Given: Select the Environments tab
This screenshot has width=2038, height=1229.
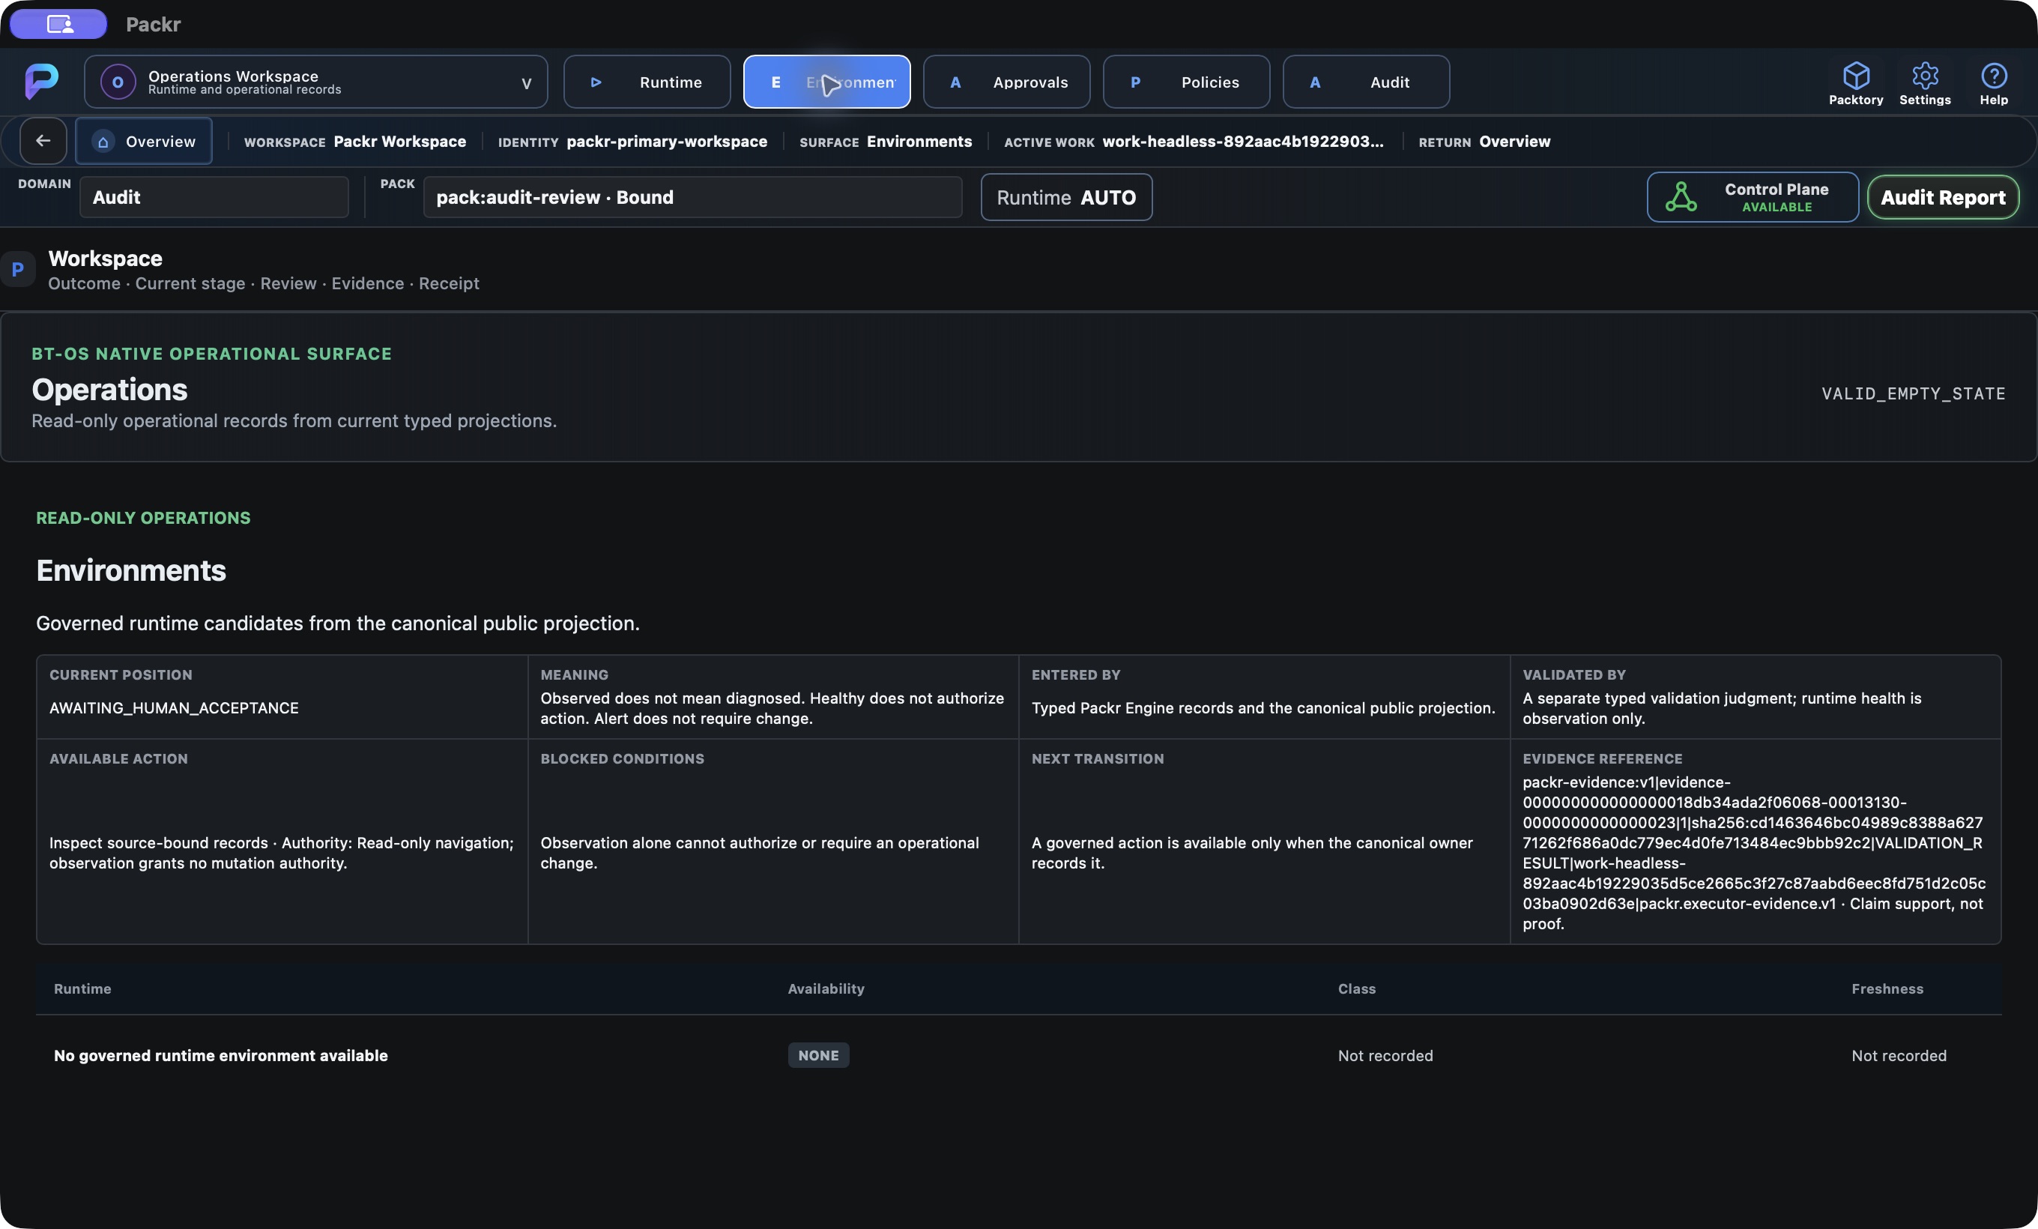Looking at the screenshot, I should click(826, 82).
